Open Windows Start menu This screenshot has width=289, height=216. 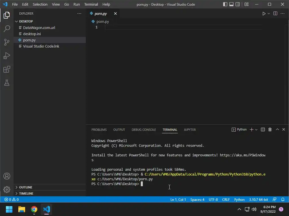[9, 209]
